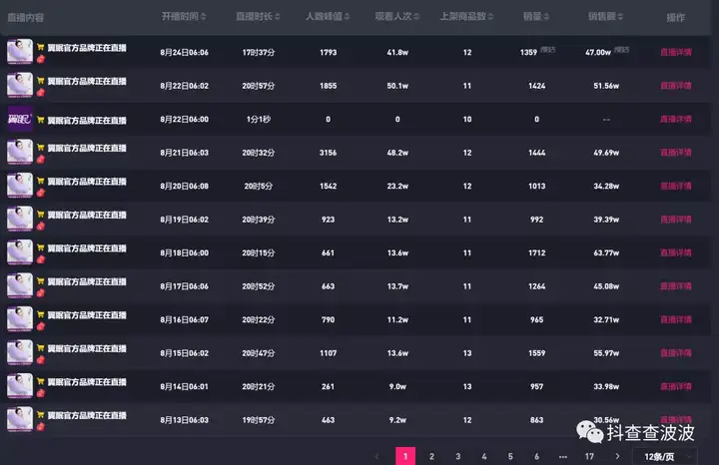This screenshot has width=719, height=465.
Task: Click cart icon in 8月15日06:02 row
Action: pos(40,348)
